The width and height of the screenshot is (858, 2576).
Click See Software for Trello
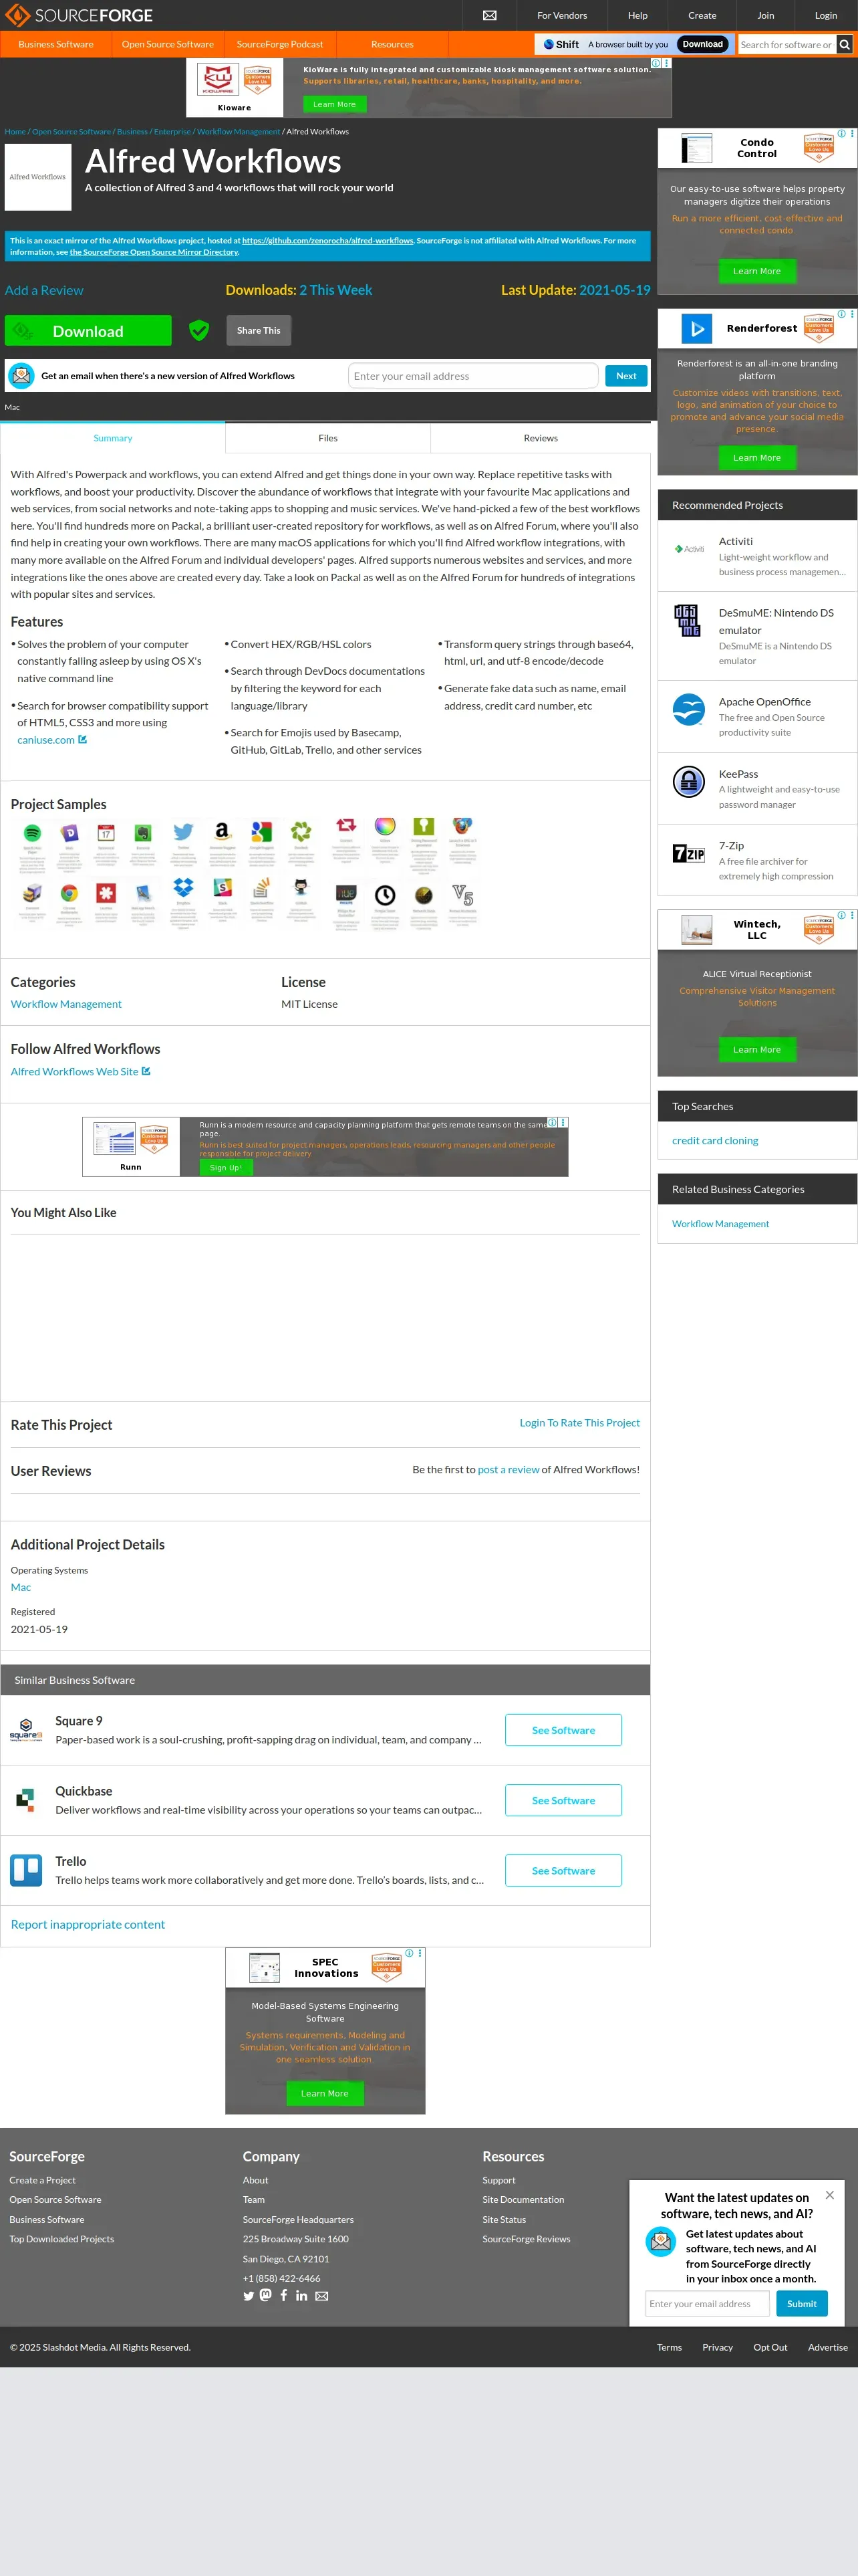(563, 1870)
